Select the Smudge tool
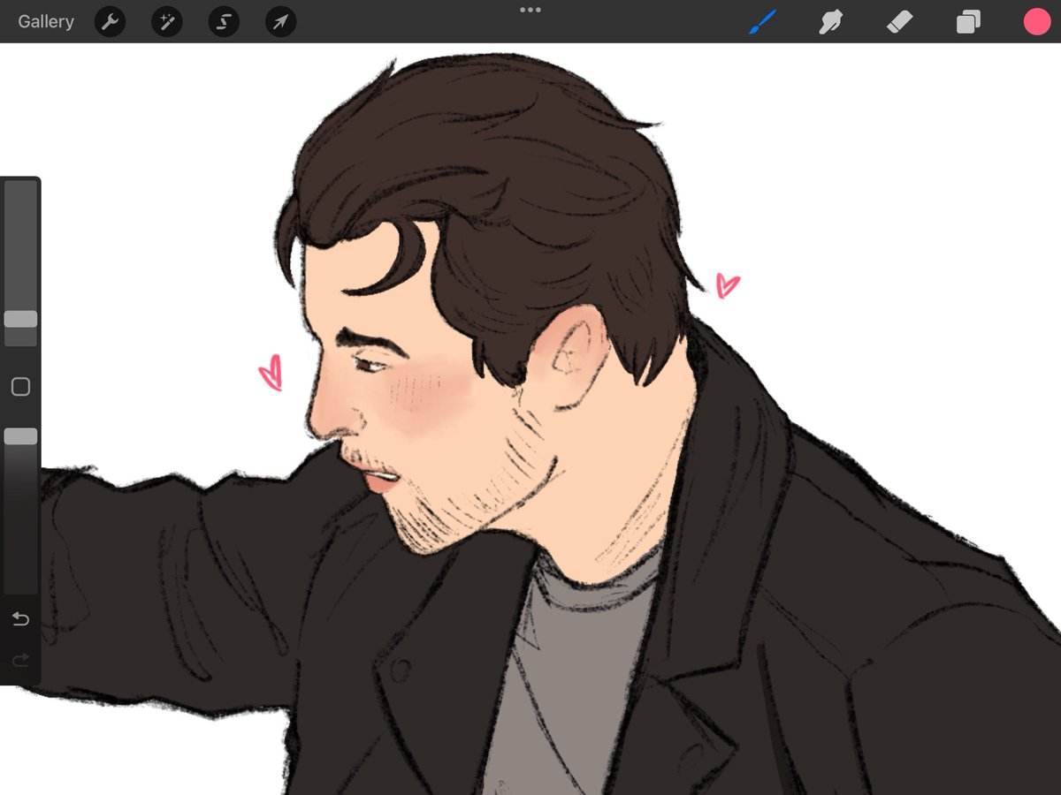Image resolution: width=1061 pixels, height=795 pixels. click(830, 22)
